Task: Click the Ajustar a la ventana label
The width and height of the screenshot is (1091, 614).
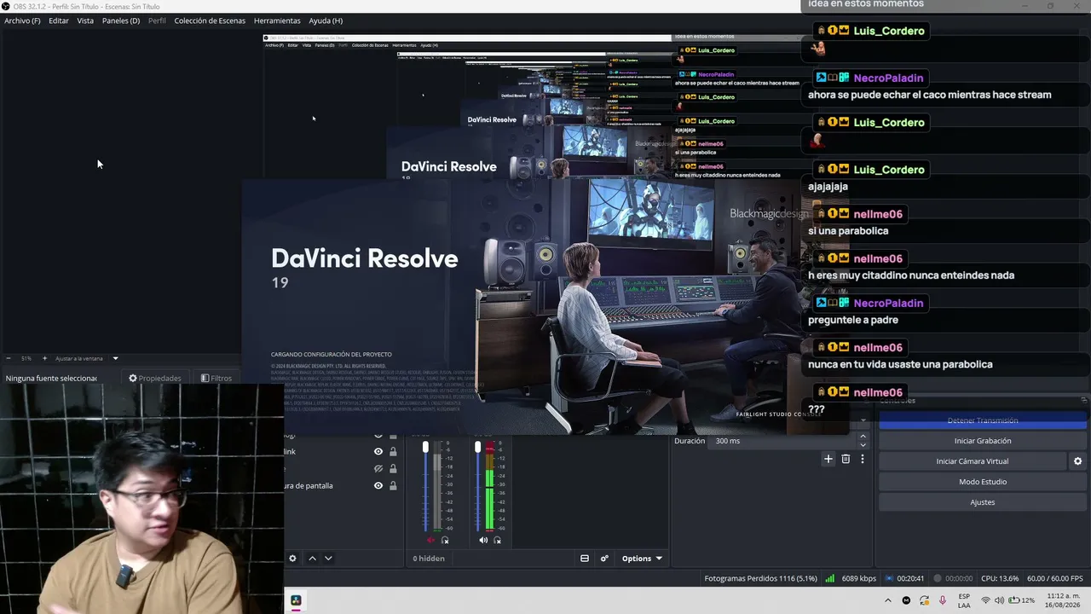Action: (79, 358)
